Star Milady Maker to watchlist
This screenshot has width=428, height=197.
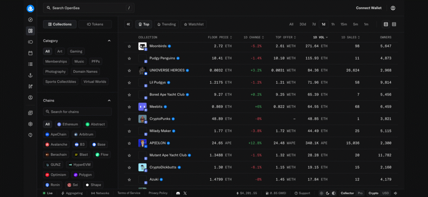coord(130,131)
